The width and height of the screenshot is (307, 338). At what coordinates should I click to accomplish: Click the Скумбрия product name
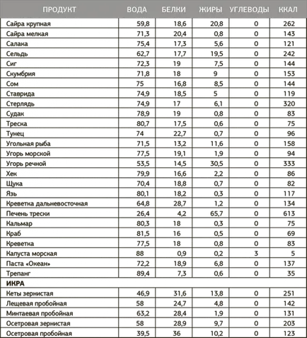pyautogui.click(x=21, y=74)
